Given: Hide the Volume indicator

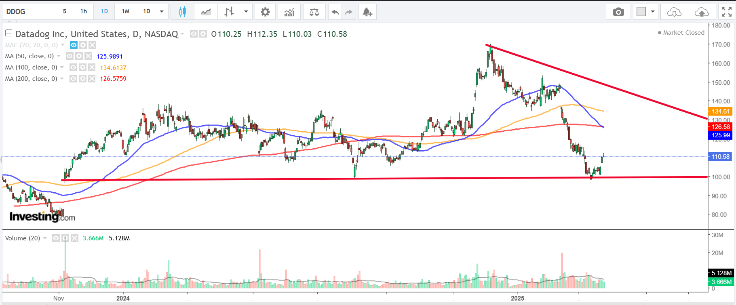Looking at the screenshot, I should [56, 238].
